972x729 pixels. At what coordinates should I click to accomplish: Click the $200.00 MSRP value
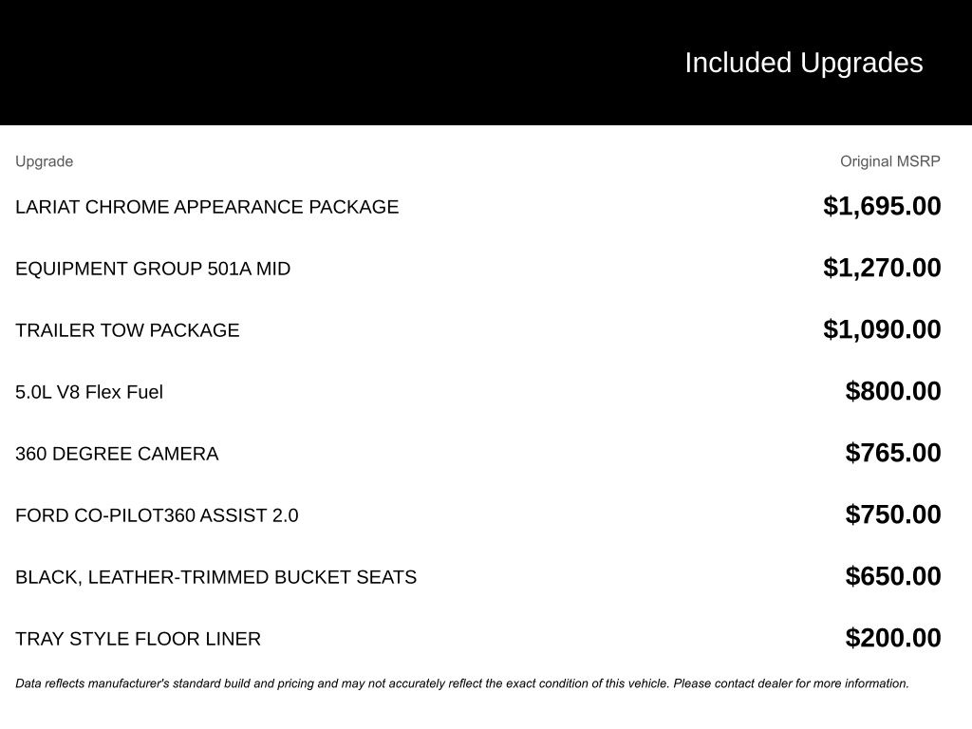click(893, 638)
